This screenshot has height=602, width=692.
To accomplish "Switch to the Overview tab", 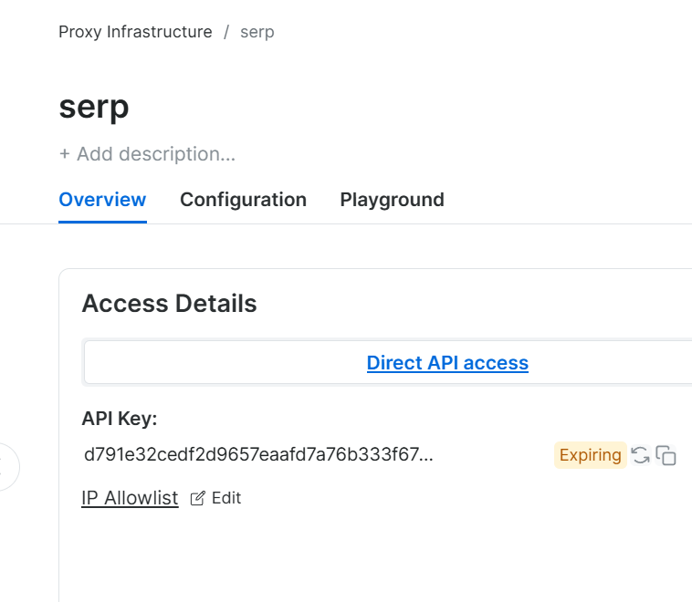I will 102,200.
